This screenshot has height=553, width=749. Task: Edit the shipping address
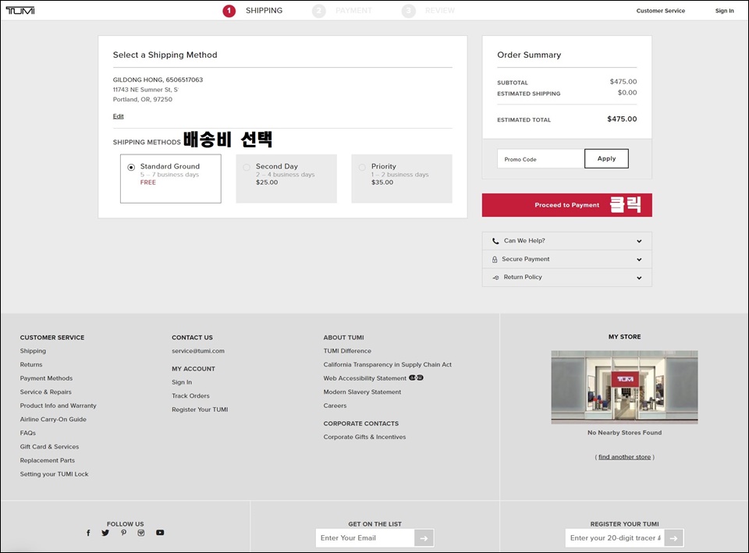pos(118,116)
